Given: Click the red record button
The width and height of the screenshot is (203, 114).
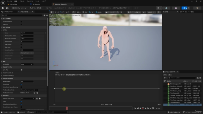Looking at the screenshot, I should pos(143,108).
